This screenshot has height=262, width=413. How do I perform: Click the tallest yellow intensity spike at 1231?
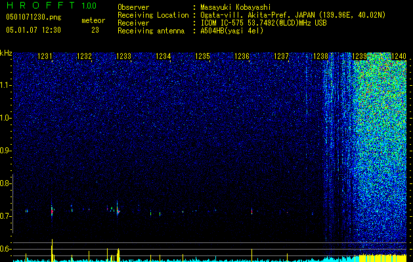[52, 250]
